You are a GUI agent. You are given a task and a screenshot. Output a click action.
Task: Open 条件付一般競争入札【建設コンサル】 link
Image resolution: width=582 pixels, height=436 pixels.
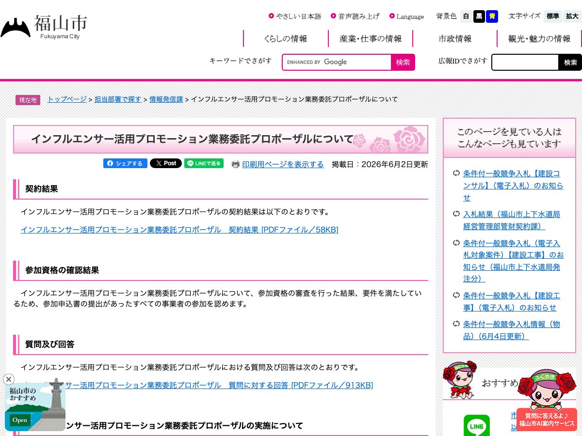tap(513, 186)
